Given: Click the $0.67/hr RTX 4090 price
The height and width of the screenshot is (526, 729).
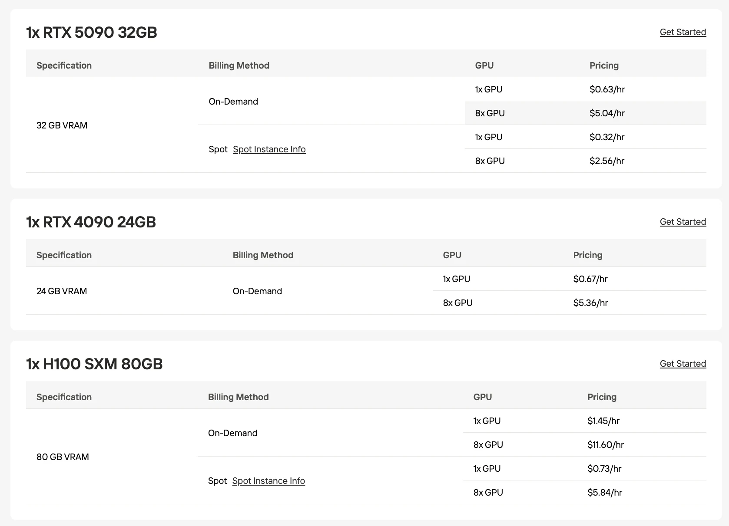Looking at the screenshot, I should coord(590,279).
